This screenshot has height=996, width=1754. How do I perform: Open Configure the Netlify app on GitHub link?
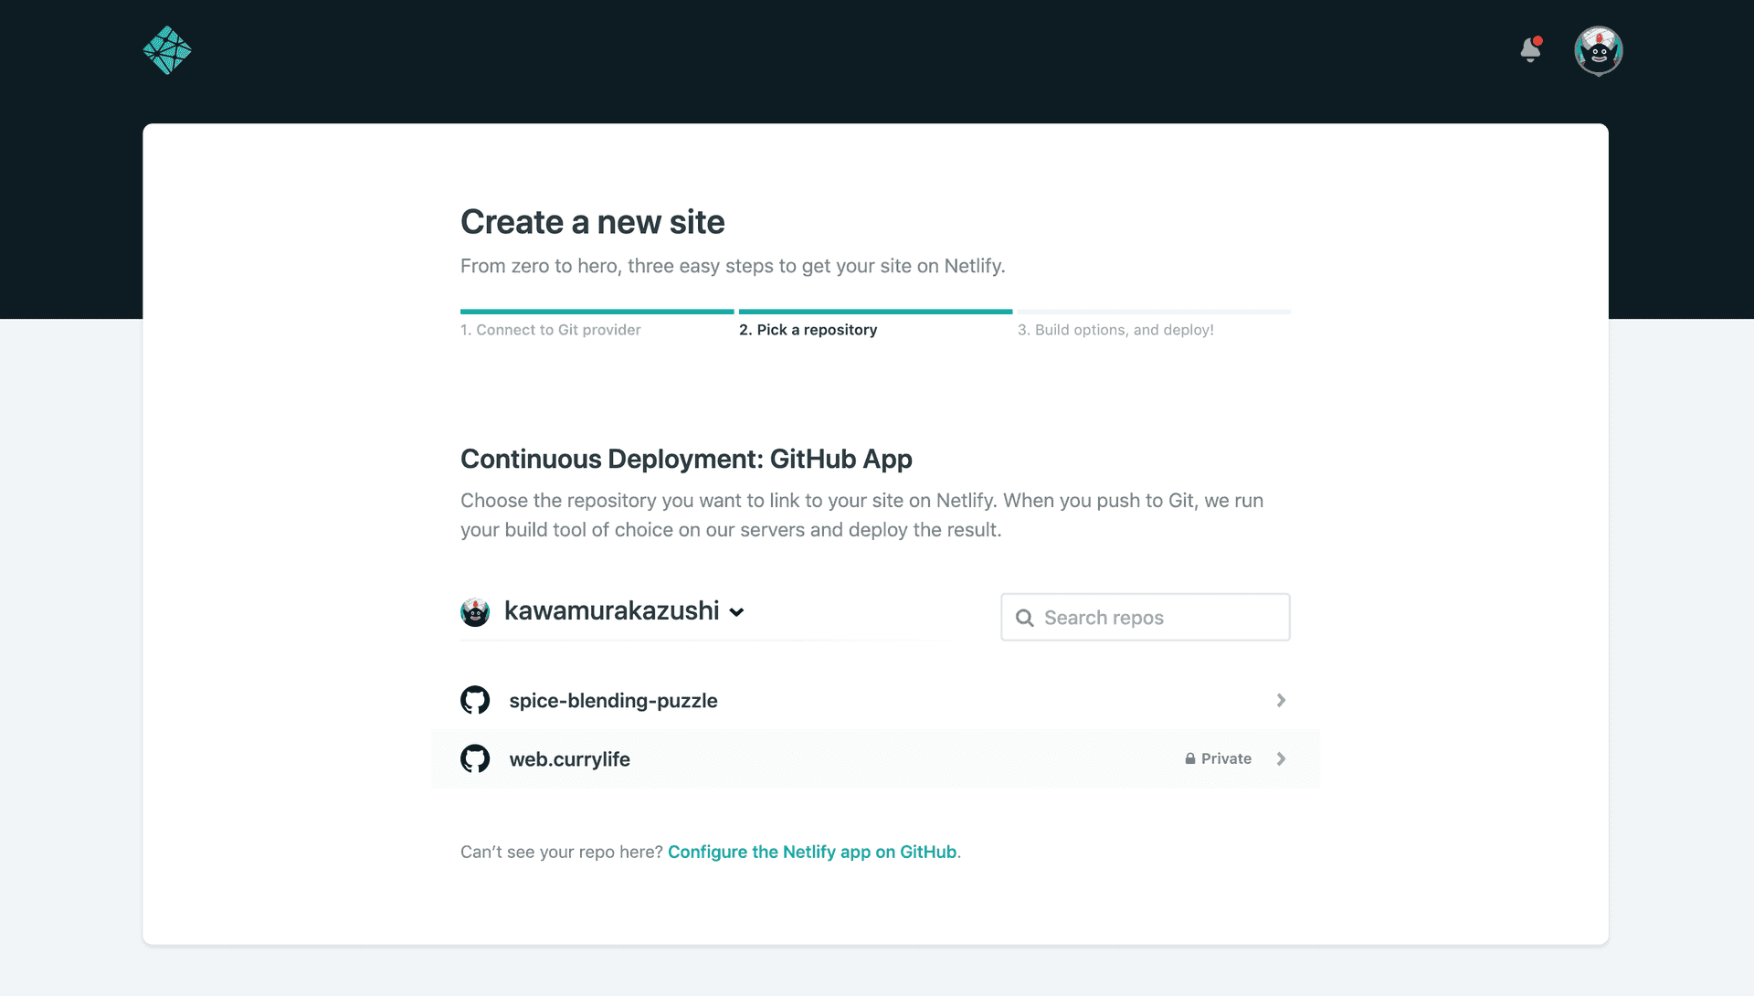click(x=812, y=852)
